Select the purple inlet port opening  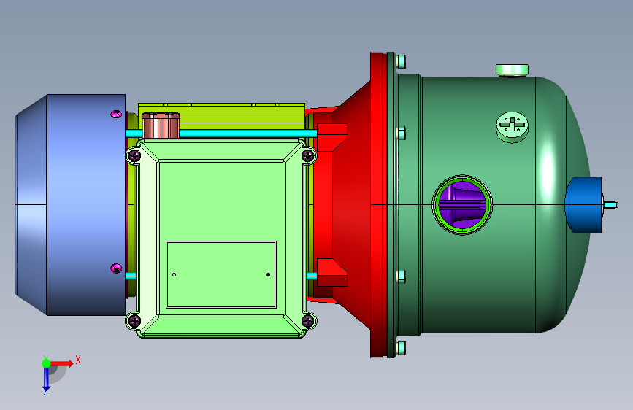pos(462,205)
